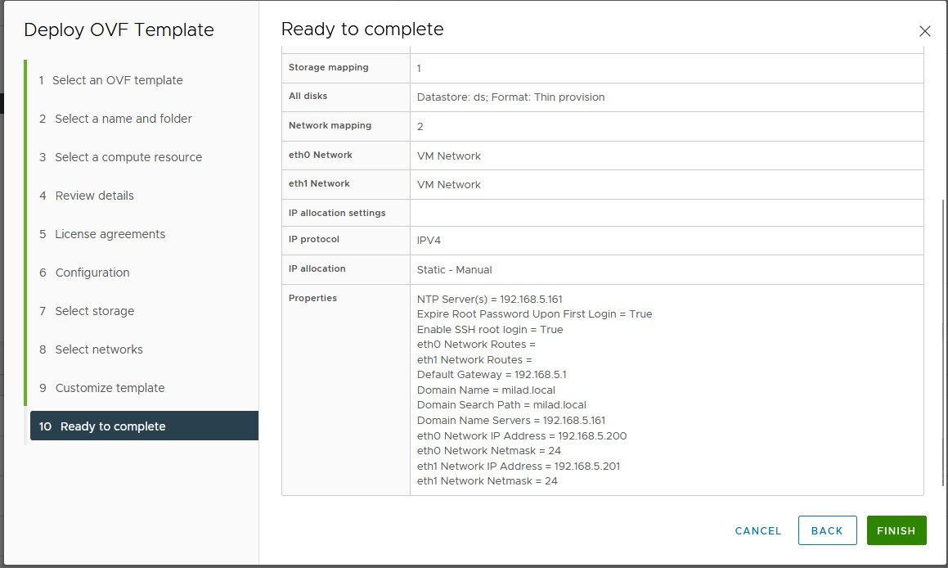
Task: Cancel the OVF deployment
Action: click(x=758, y=530)
